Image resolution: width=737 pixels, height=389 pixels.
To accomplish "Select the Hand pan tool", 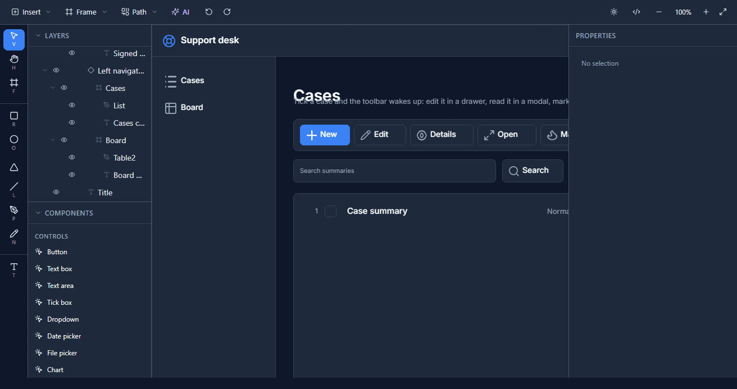I will (14, 62).
